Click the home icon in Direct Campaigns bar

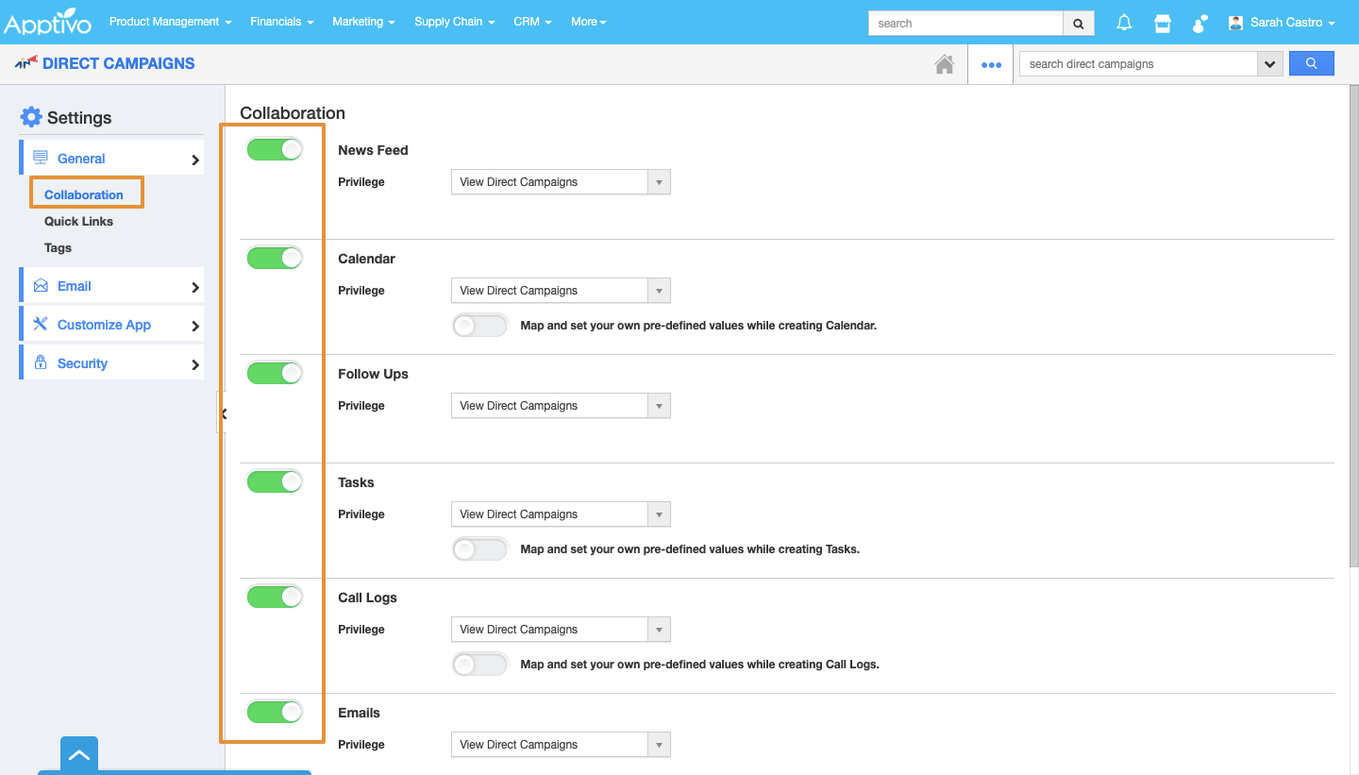pos(944,64)
